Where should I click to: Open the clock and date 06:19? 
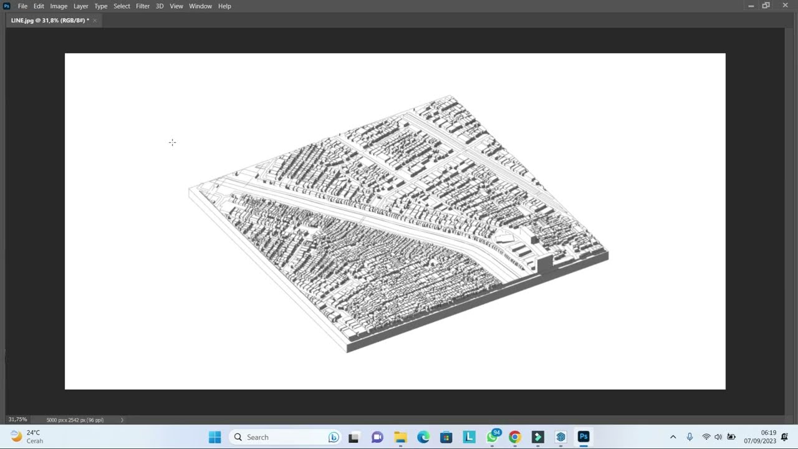760,437
